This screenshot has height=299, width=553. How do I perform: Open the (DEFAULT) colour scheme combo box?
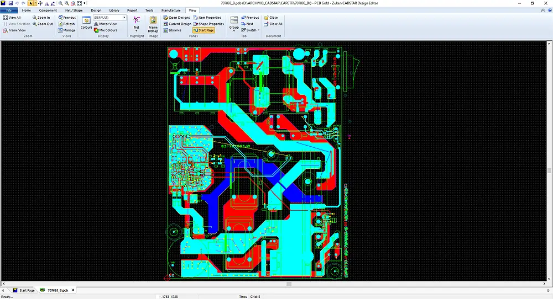[109, 18]
